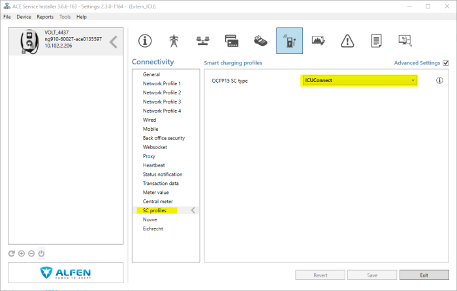Open the document log icon tab

tap(376, 40)
